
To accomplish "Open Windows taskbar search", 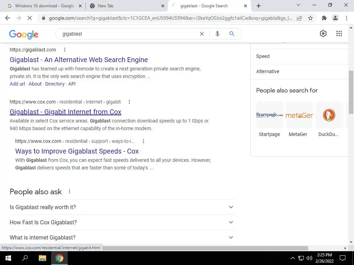I will tap(25, 258).
